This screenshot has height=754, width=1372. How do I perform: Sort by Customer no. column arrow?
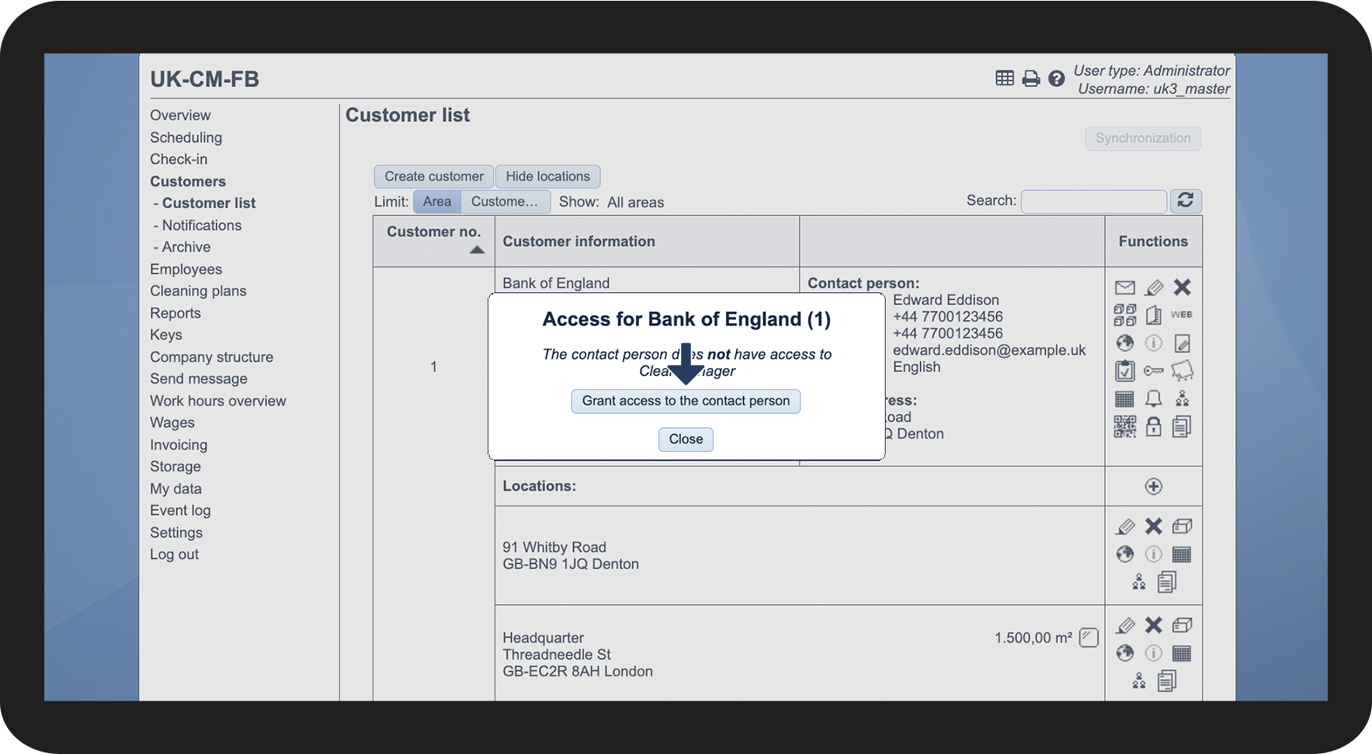point(477,250)
